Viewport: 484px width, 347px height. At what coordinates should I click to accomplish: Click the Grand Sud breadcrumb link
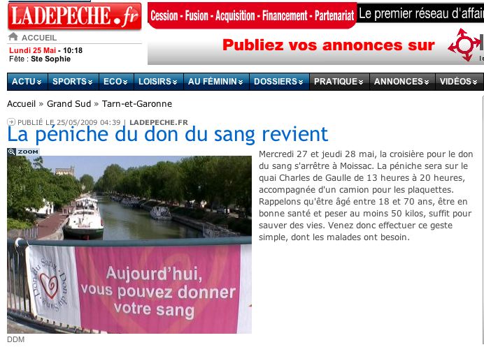[69, 104]
